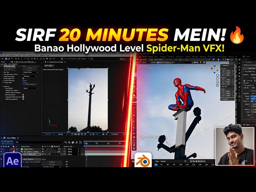
Task: Open Track Solid 1 parent None dropdown
Action: click(74, 149)
